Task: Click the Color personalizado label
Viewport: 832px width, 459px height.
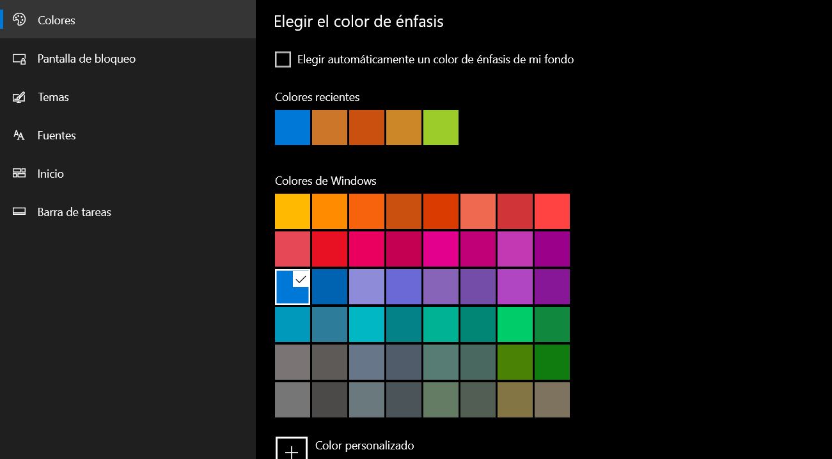Action: [x=365, y=446]
